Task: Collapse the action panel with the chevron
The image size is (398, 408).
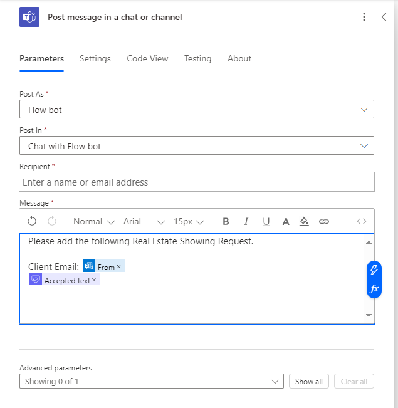Action: coord(384,17)
